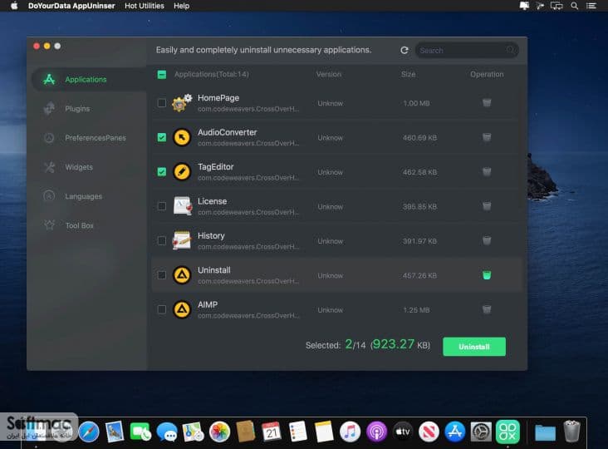The image size is (608, 449).
Task: Click the refresh icon beside the search box
Action: (404, 50)
